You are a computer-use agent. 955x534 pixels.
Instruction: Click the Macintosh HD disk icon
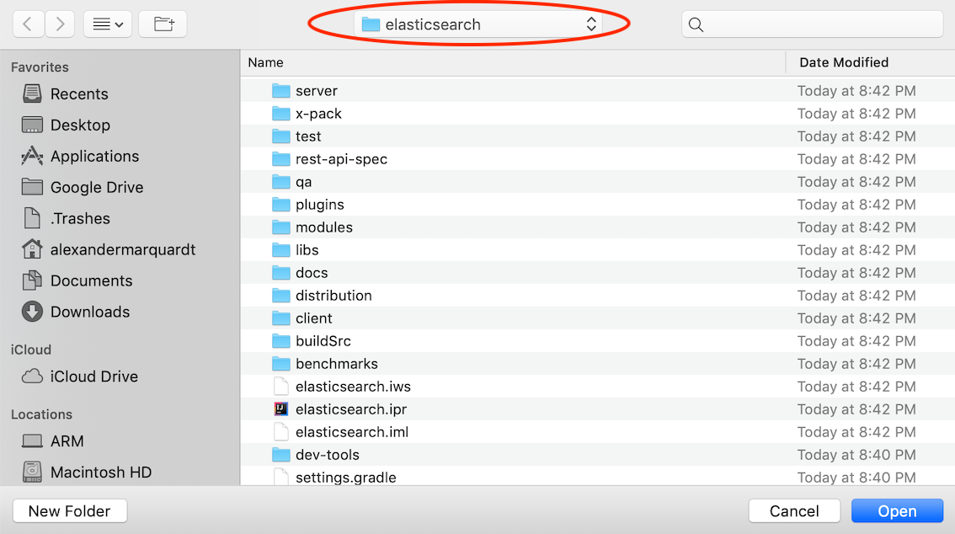tap(32, 472)
